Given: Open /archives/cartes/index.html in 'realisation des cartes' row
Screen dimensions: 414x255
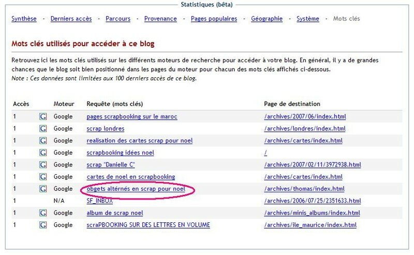Looking at the screenshot, I should click(x=303, y=140).
